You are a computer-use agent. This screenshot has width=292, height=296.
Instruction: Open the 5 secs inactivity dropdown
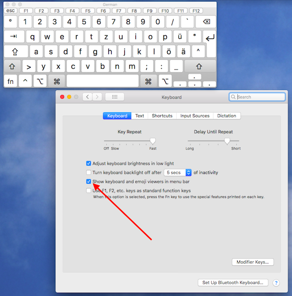[x=178, y=173]
